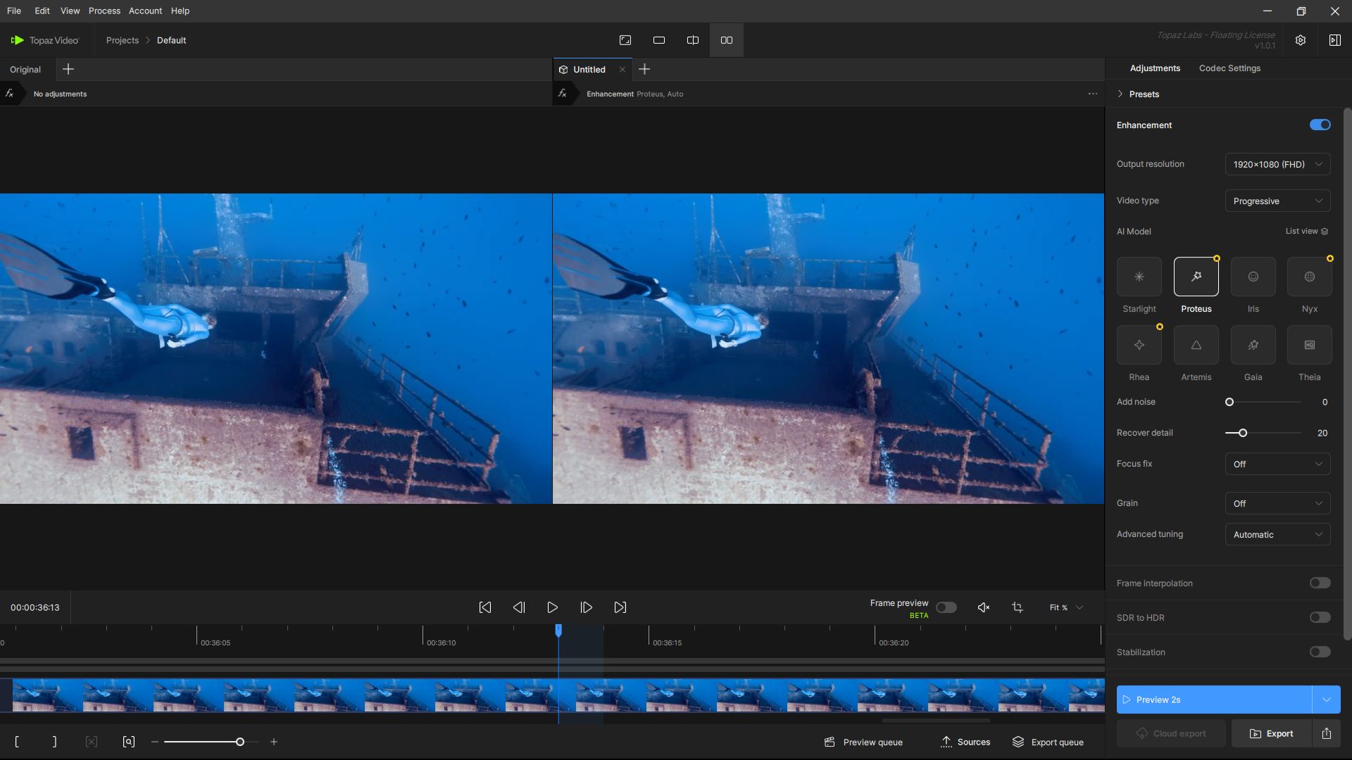1352x760 pixels.
Task: Click the crop tool icon
Action: click(1018, 607)
